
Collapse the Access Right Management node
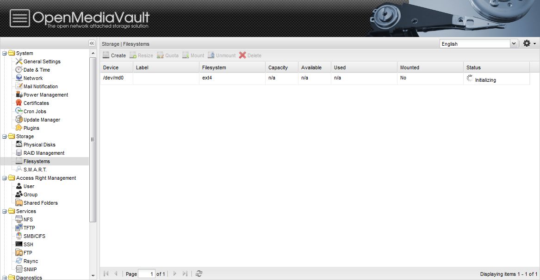point(5,178)
